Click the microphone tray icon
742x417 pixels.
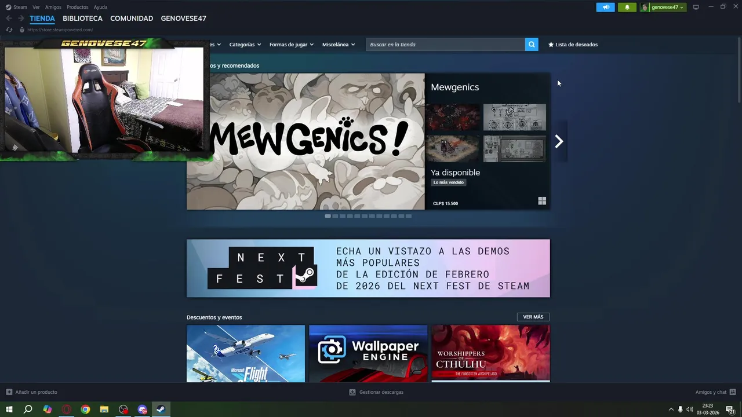click(680, 409)
